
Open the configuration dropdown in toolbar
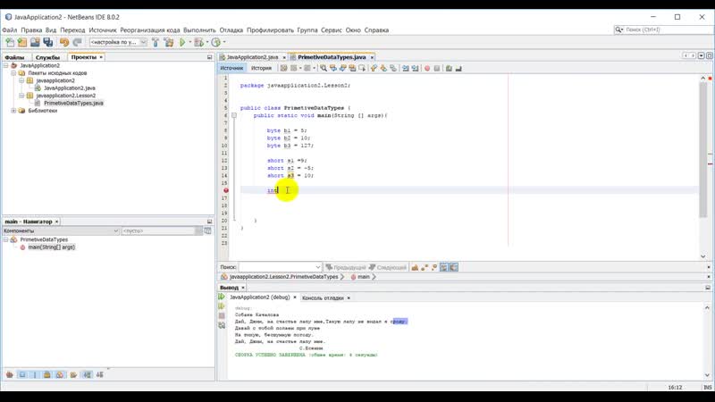click(x=143, y=42)
